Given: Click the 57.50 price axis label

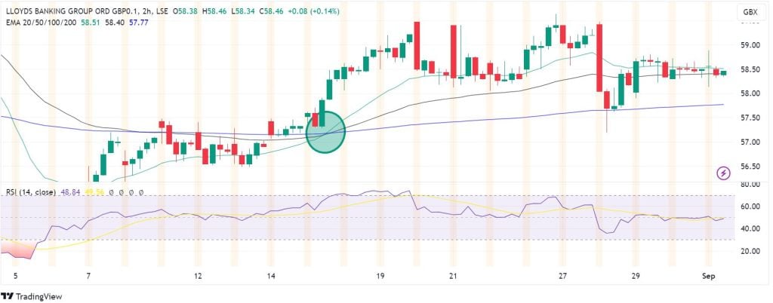Looking at the screenshot, I should coord(748,118).
